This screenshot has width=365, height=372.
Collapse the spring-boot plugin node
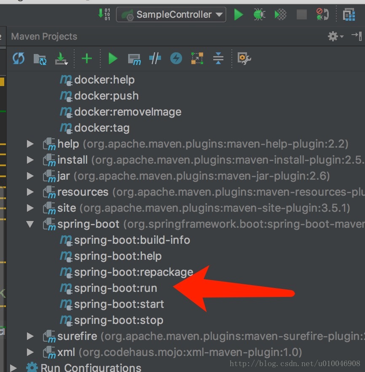tap(30, 224)
